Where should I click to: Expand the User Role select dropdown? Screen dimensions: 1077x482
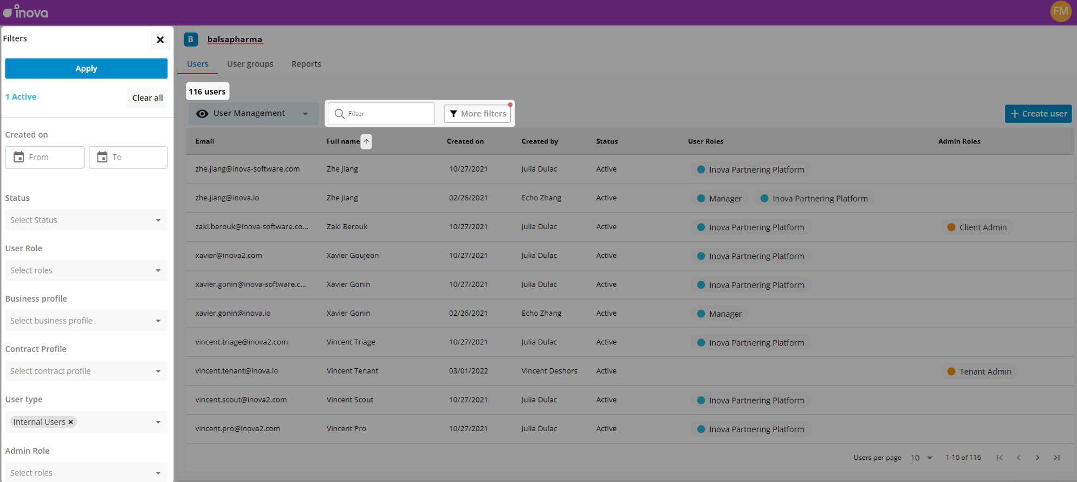(x=86, y=270)
